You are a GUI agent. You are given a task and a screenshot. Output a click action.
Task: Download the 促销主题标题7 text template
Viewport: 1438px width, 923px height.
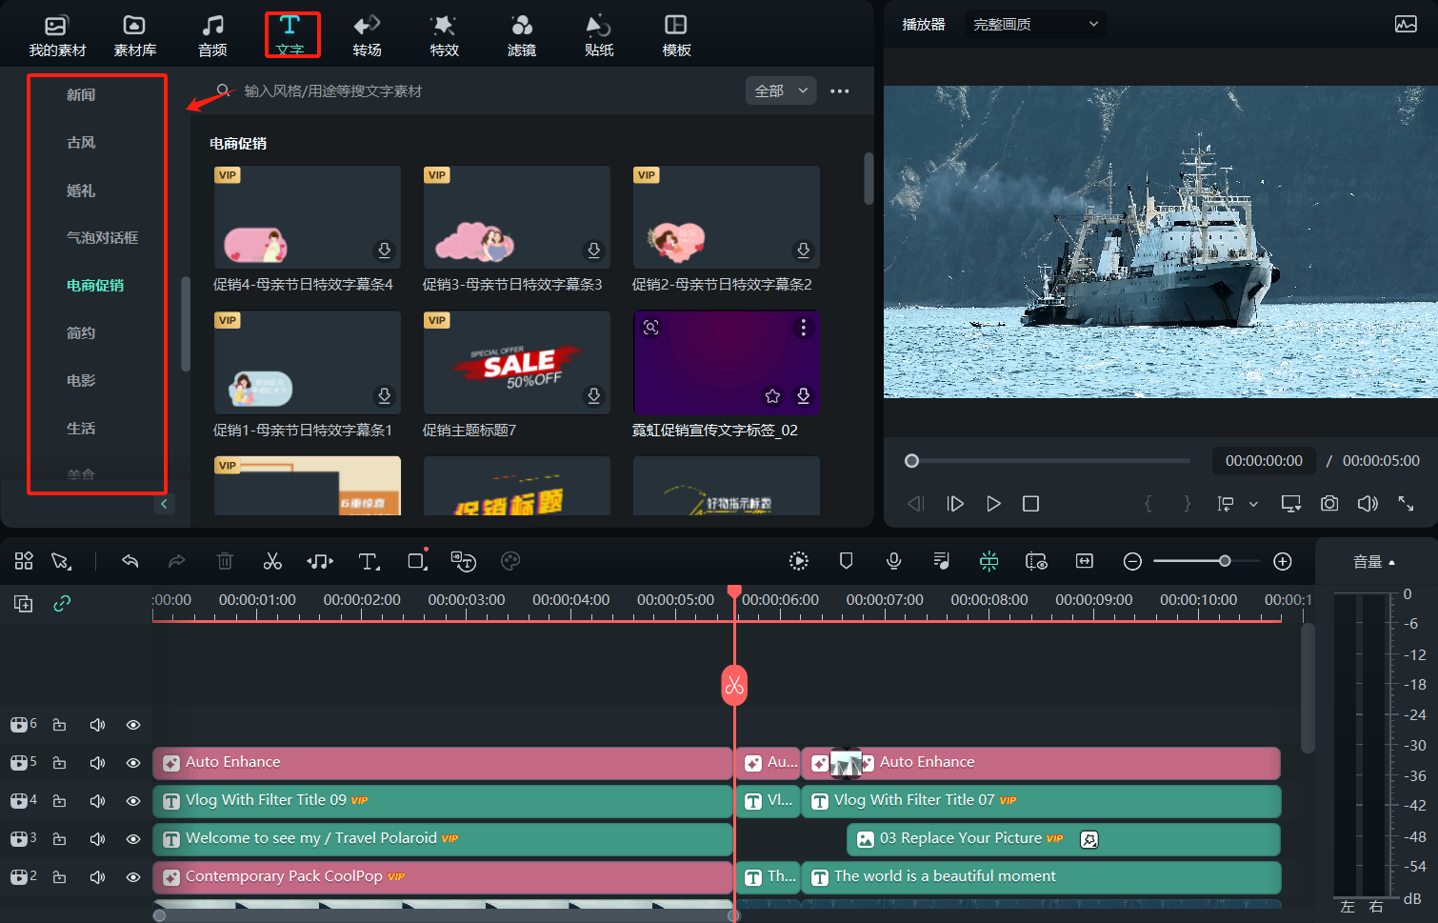(x=593, y=395)
